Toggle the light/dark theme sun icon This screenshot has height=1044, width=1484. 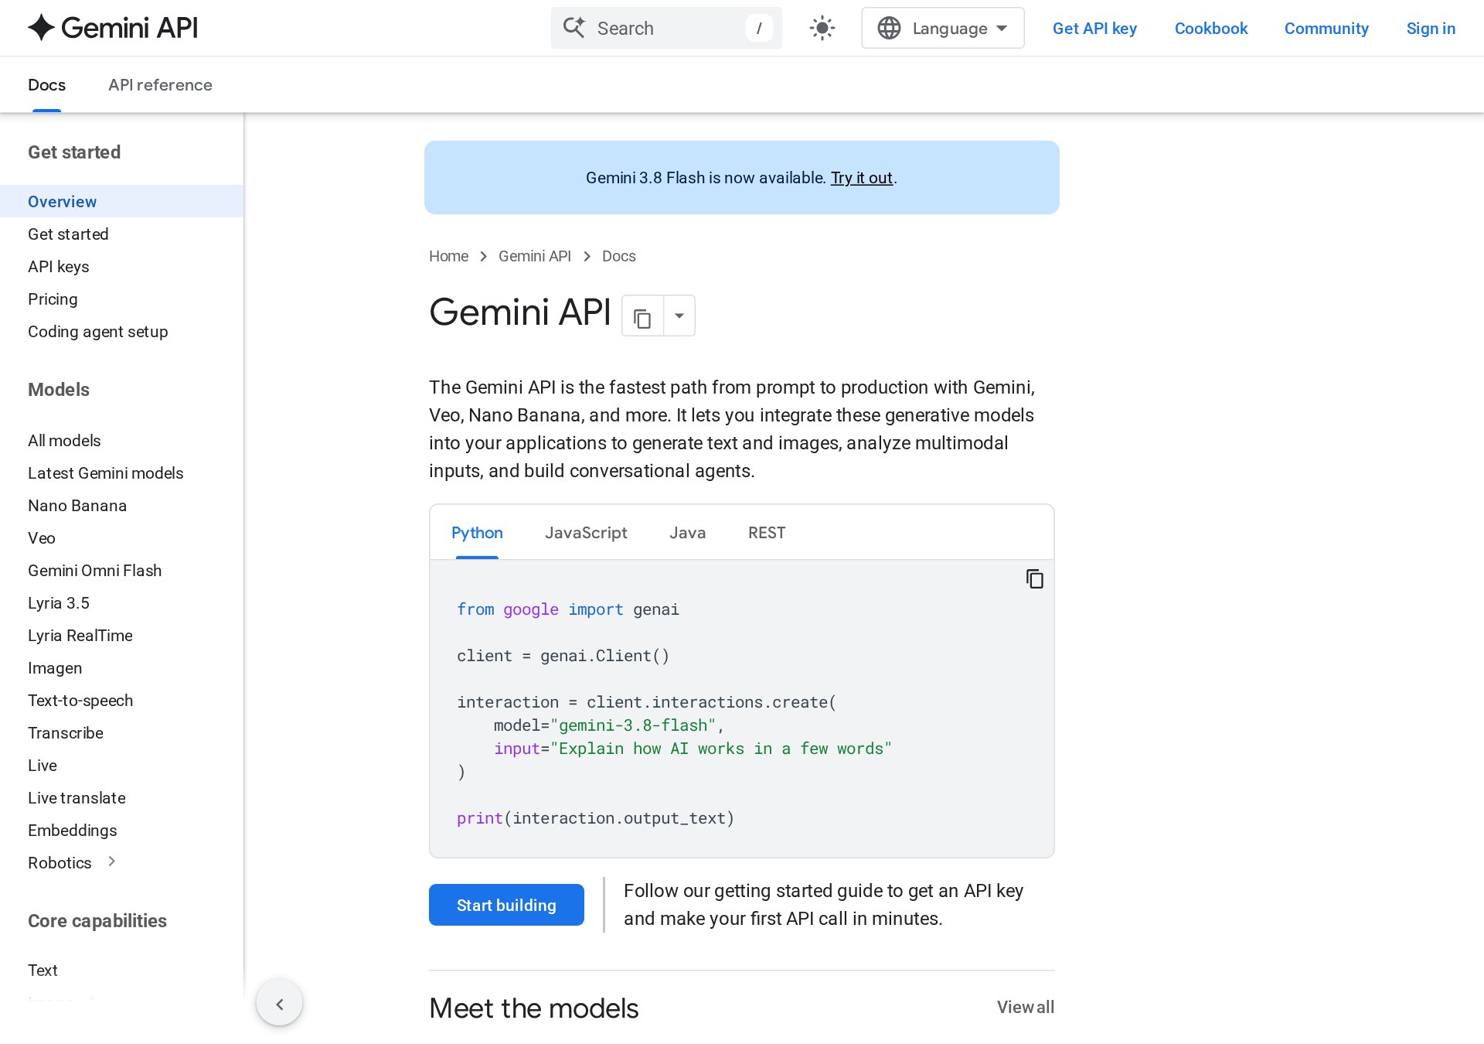click(x=822, y=29)
